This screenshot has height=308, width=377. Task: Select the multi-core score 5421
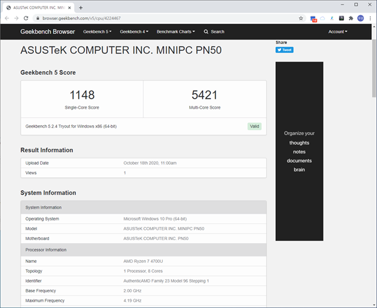(205, 95)
